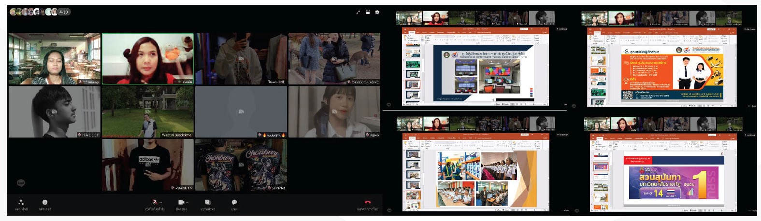Open the emoji reactions smiley icon
This screenshot has width=761, height=221.
click(x=45, y=202)
